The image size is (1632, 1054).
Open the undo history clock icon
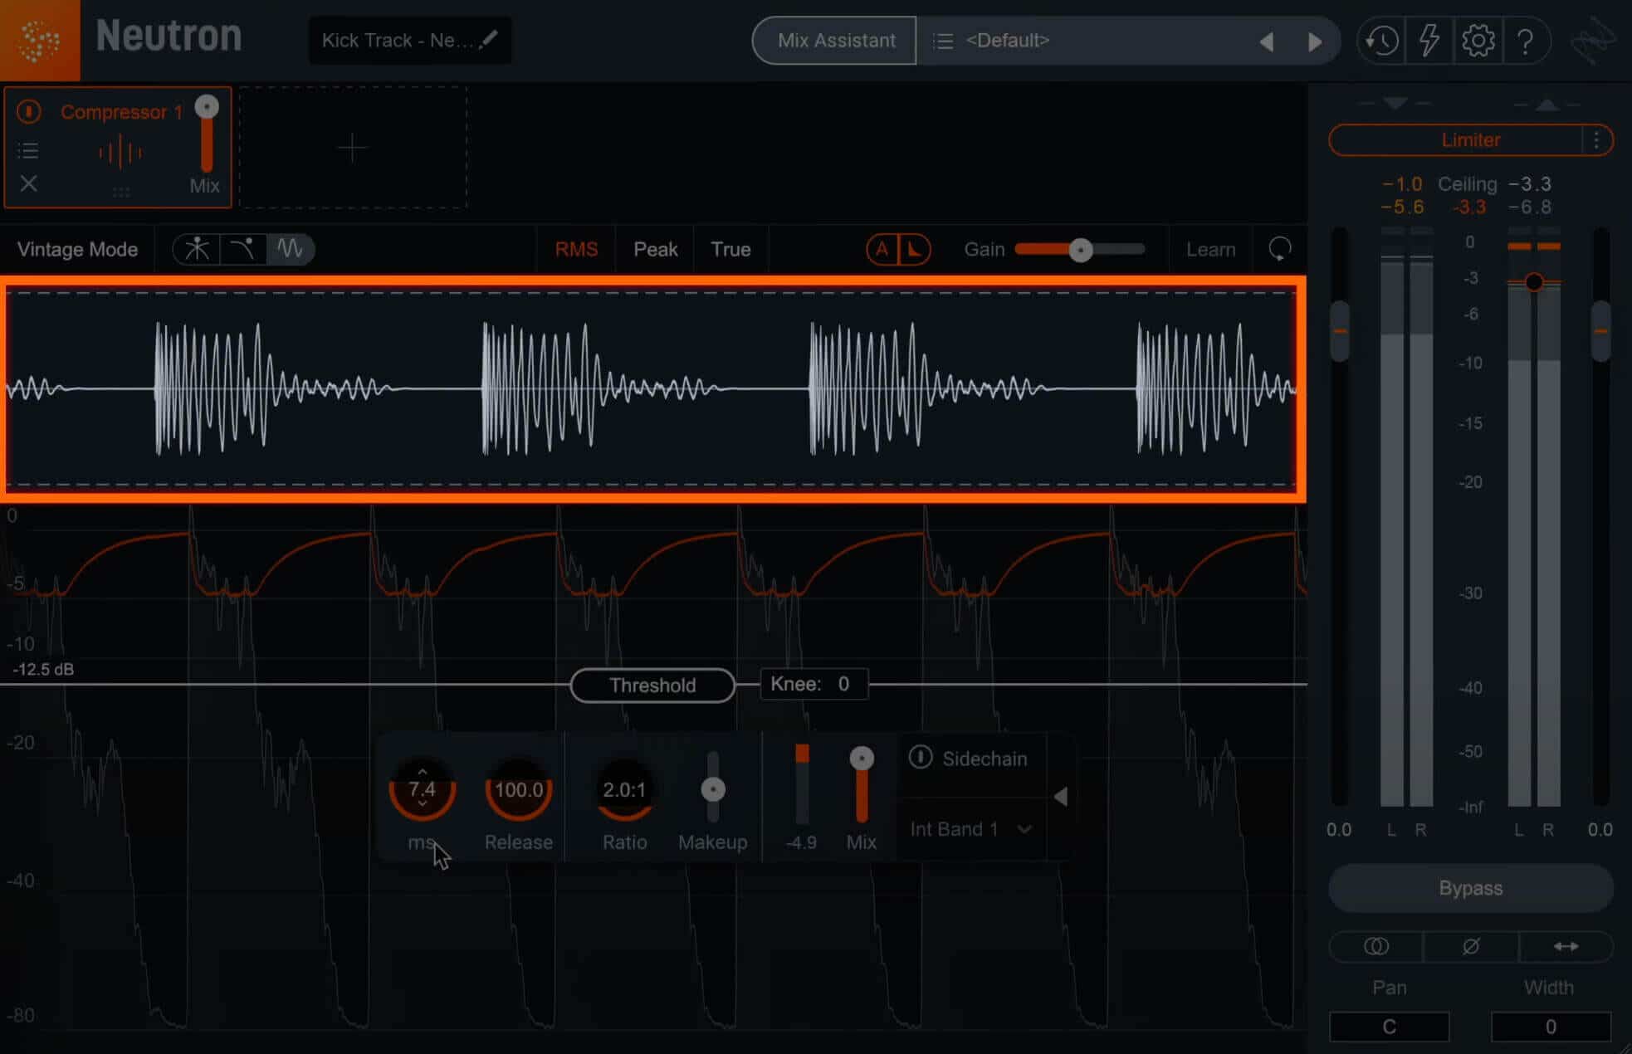coord(1382,41)
